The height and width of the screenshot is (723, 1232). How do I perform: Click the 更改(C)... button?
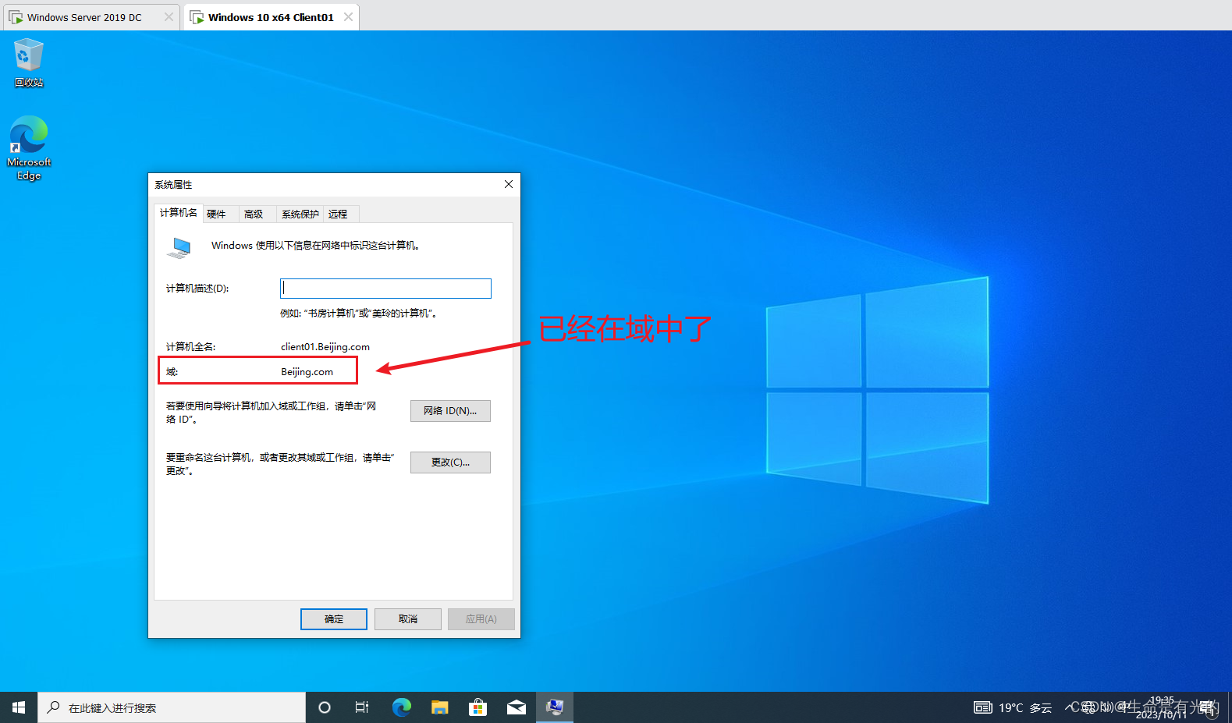pyautogui.click(x=450, y=463)
